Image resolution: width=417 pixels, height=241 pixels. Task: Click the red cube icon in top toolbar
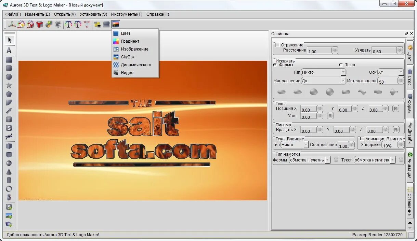(x=40, y=24)
